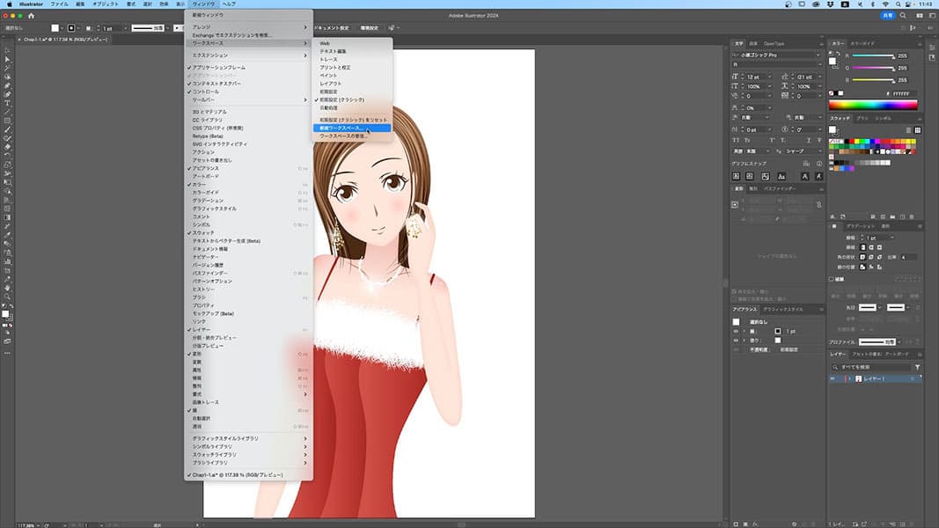This screenshot has width=939, height=528.
Task: Open the ヘルプ menu in menu bar
Action: tap(229, 4)
